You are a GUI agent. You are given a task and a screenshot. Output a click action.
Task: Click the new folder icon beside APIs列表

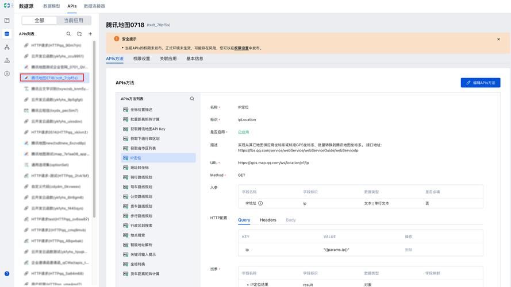point(79,34)
